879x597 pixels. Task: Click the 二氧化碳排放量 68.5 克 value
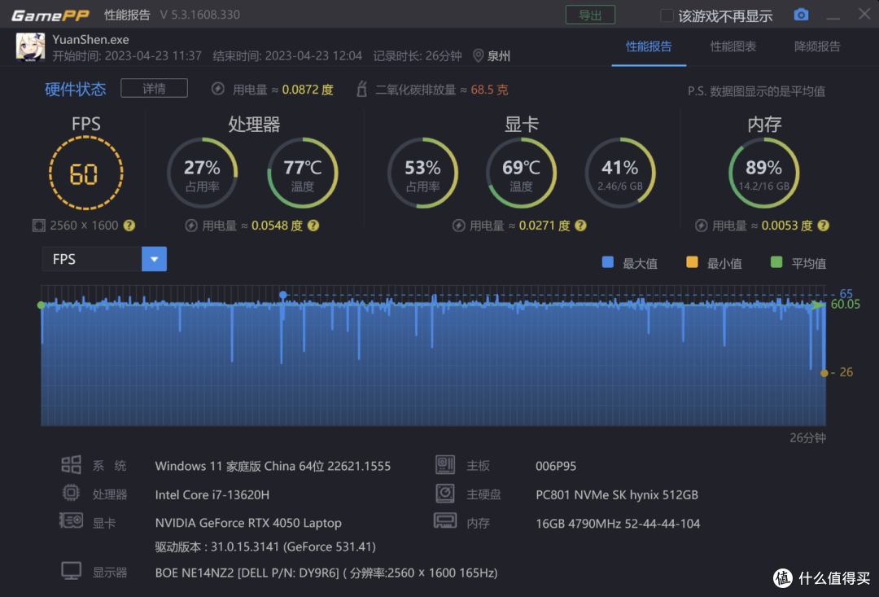(489, 90)
